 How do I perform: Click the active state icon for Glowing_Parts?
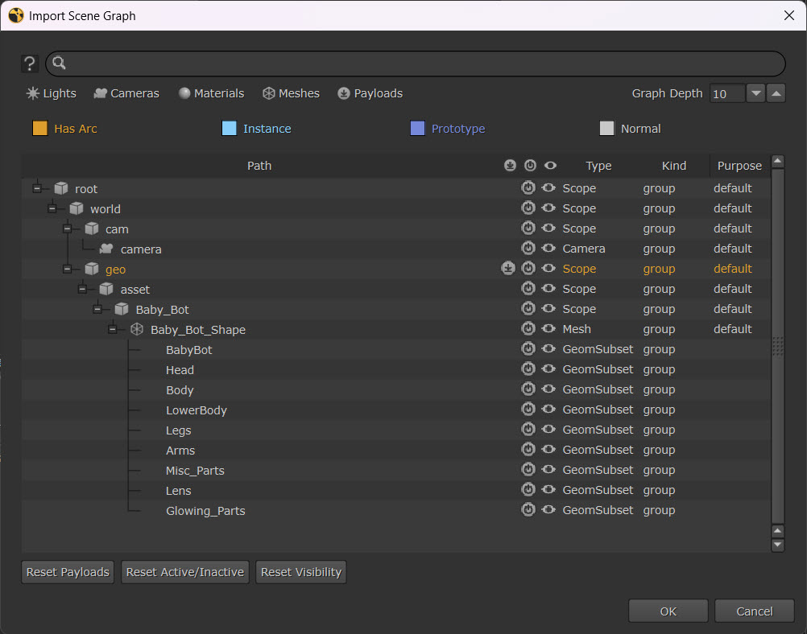(528, 510)
